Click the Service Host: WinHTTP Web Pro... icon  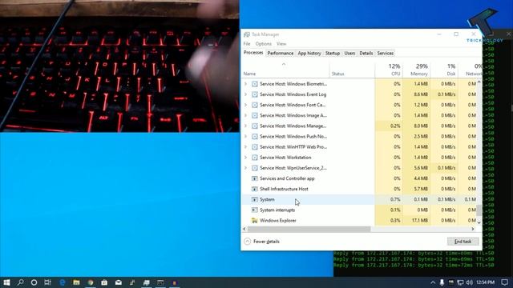[255, 147]
